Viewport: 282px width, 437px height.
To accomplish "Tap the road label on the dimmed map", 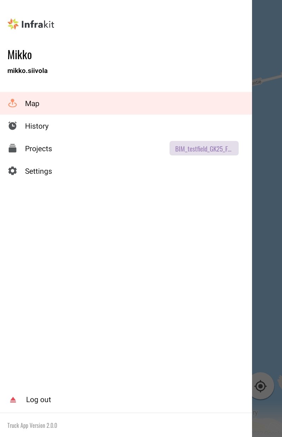I will tap(257, 82).
